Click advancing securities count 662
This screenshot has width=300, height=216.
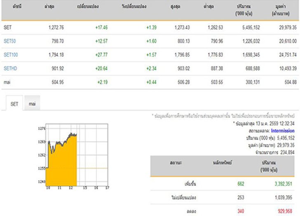(x=241, y=184)
